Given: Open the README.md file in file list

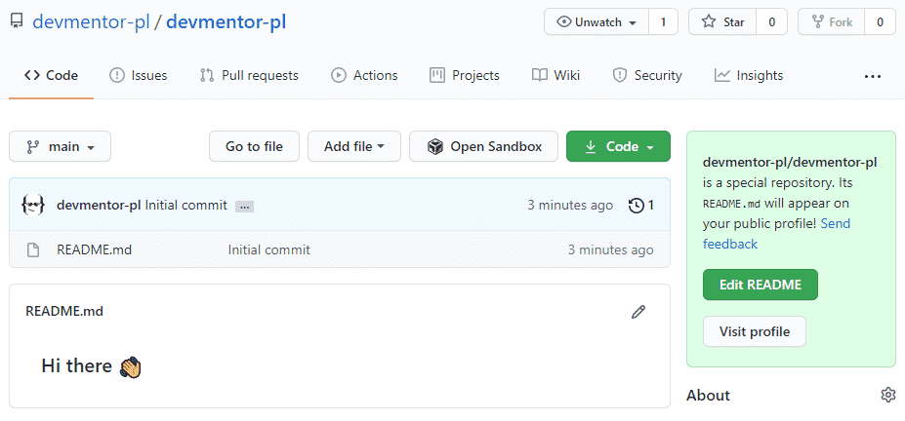Looking at the screenshot, I should click(94, 249).
